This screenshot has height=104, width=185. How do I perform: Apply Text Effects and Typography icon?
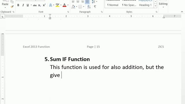point(51,5)
